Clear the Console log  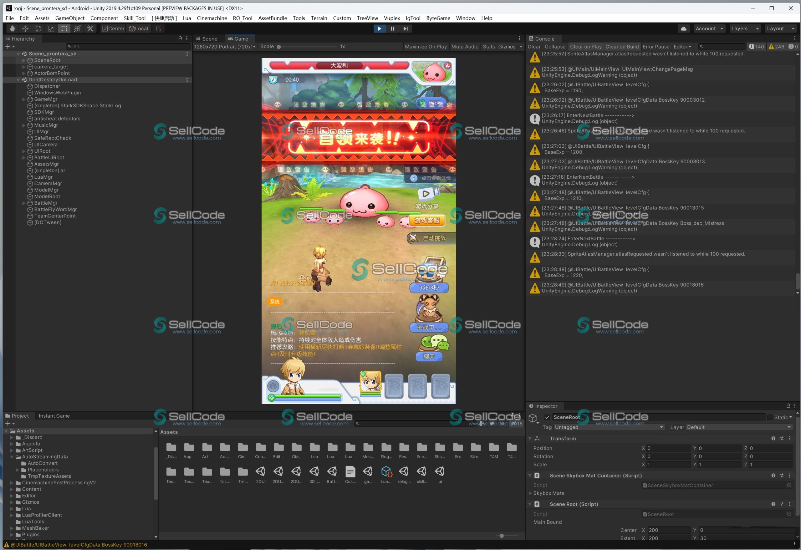pyautogui.click(x=534, y=47)
